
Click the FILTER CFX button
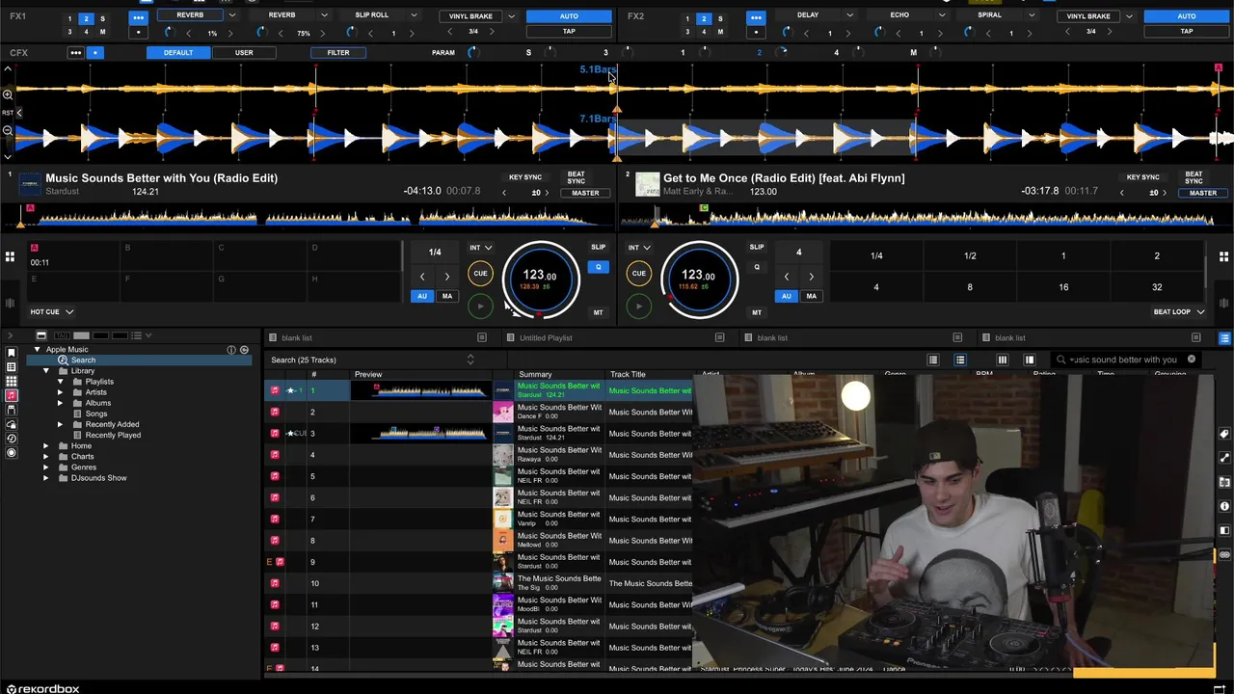(337, 53)
